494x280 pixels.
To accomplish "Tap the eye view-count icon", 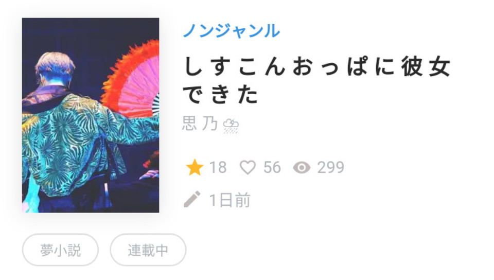I will tap(302, 168).
